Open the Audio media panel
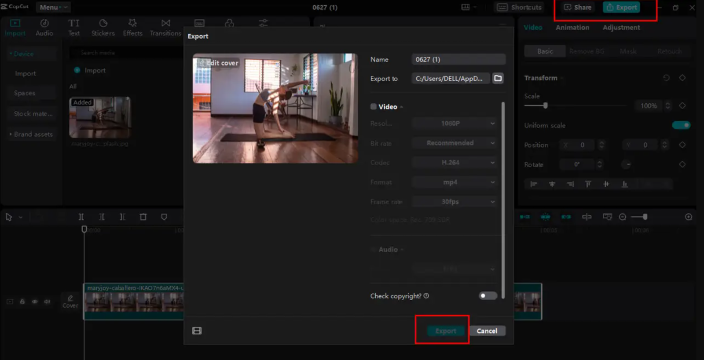This screenshot has width=704, height=360. point(44,27)
